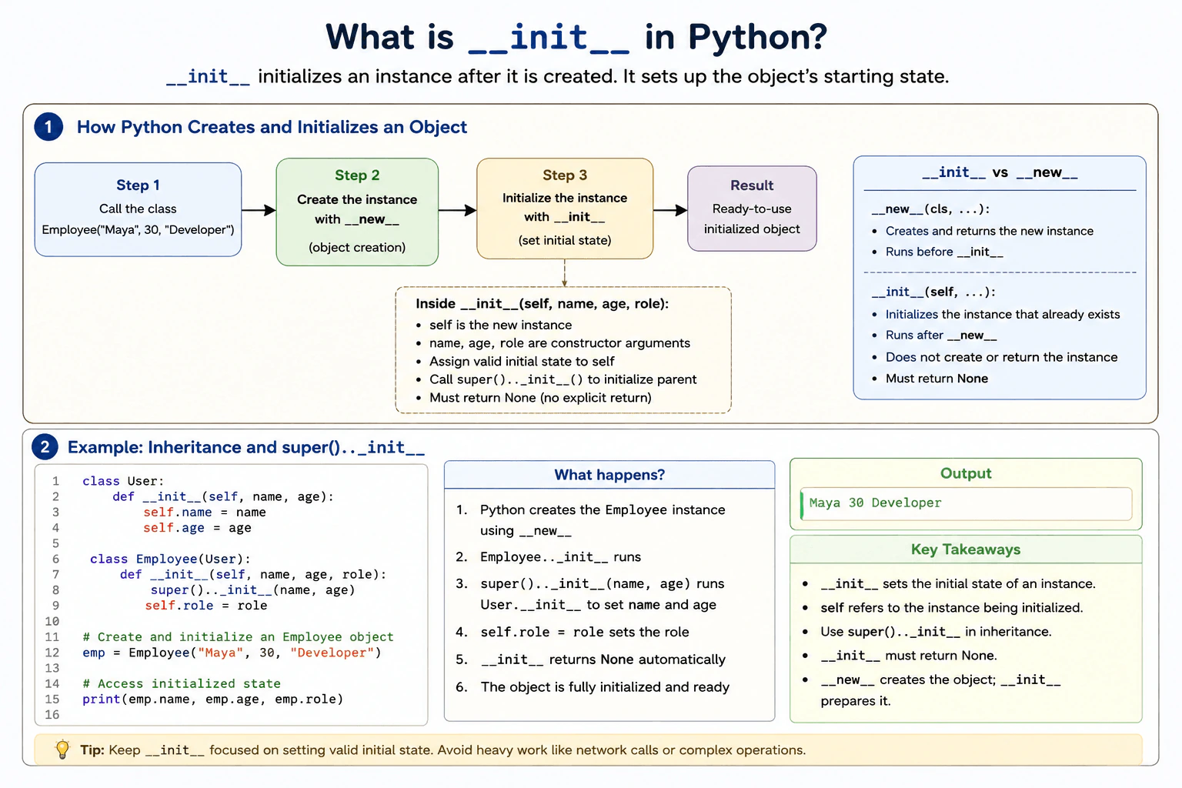
Task: Click the "Result" Ready-to-use initialized object box
Action: [x=752, y=209]
